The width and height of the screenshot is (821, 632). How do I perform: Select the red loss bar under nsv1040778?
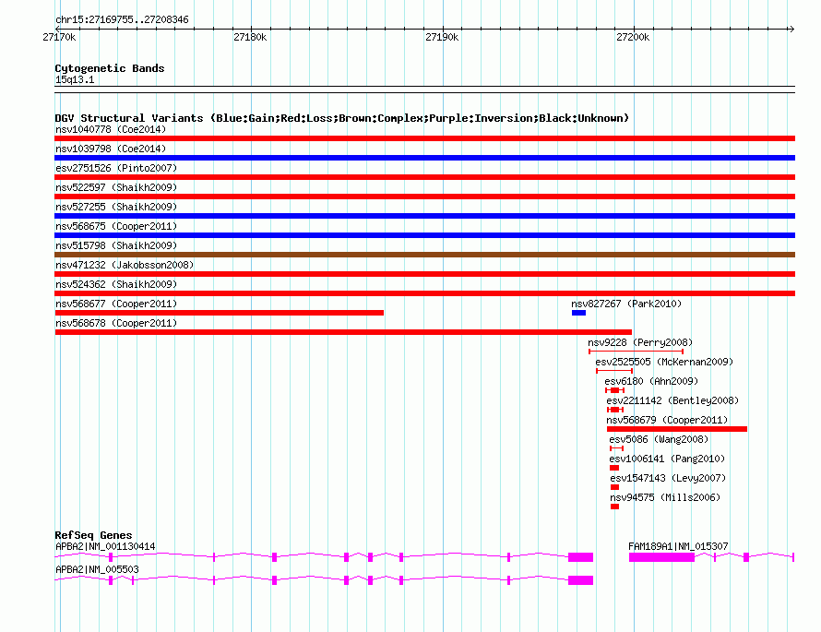click(424, 138)
